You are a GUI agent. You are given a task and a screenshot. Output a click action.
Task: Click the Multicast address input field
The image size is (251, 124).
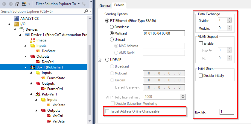pos(164,33)
